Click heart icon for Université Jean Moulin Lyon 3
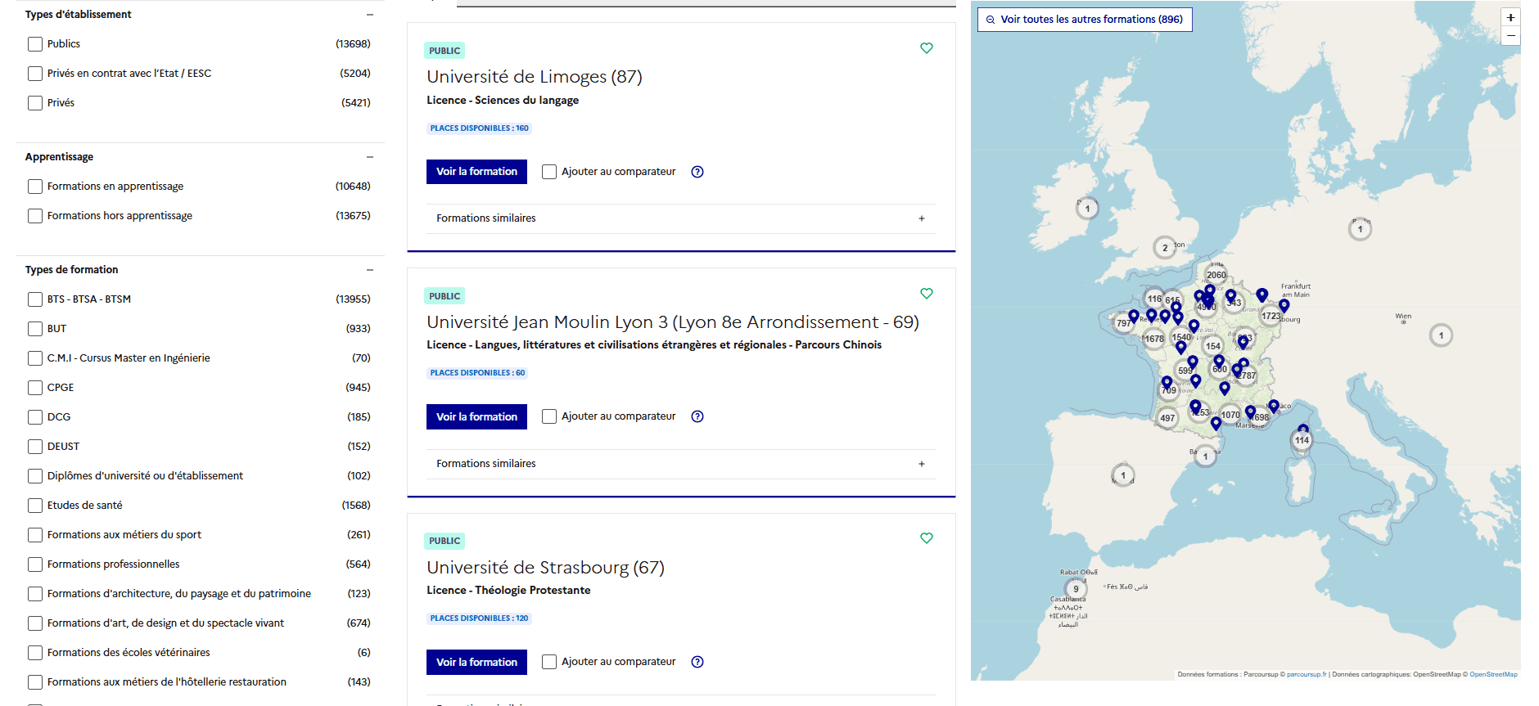Image resolution: width=1539 pixels, height=706 pixels. pyautogui.click(x=926, y=294)
